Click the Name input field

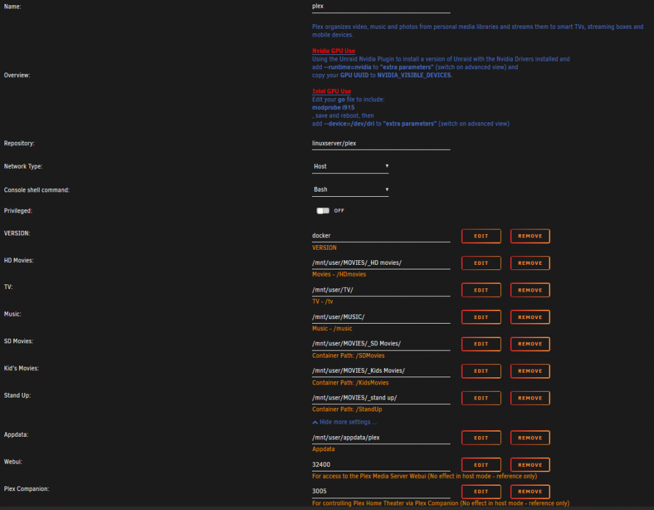381,7
